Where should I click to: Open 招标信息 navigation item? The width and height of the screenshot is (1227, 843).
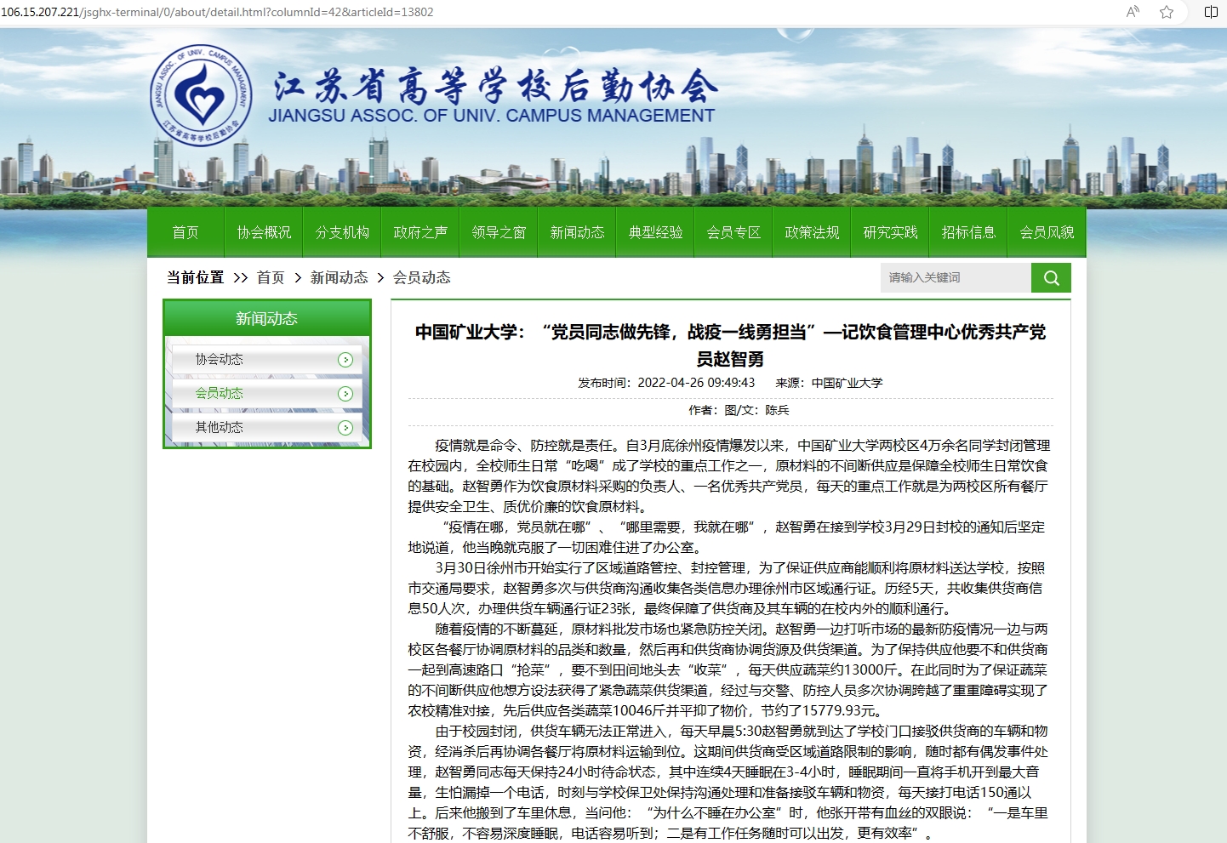[968, 232]
